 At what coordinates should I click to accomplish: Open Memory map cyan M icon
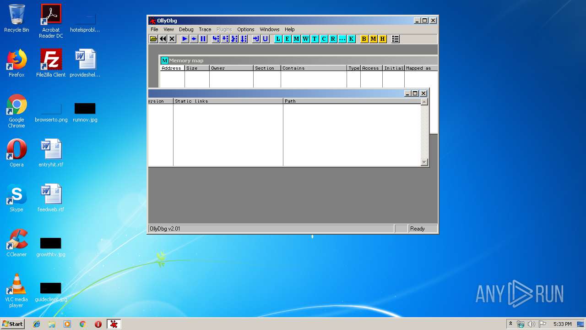point(296,39)
